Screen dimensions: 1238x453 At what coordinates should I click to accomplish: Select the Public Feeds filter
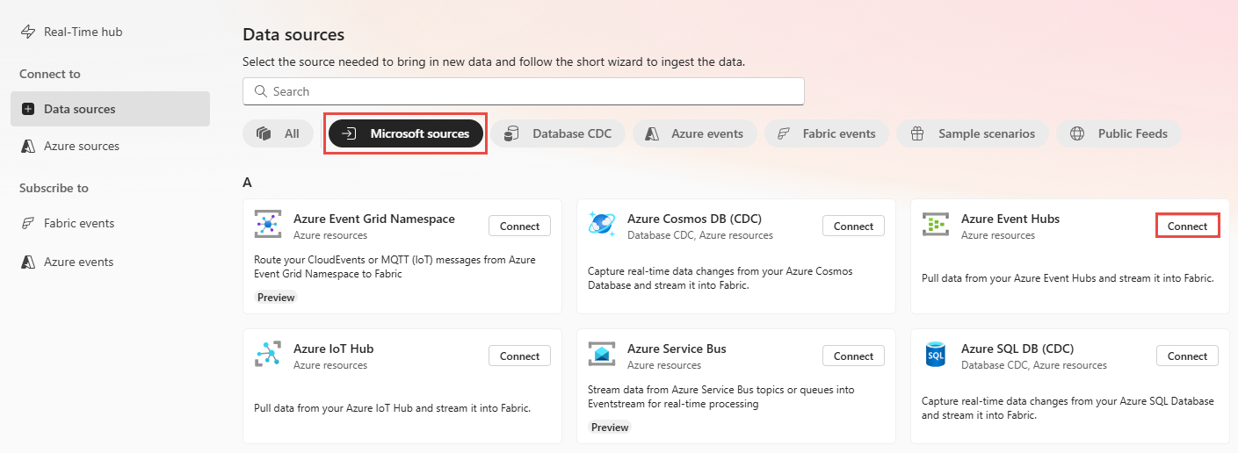[x=1119, y=133]
